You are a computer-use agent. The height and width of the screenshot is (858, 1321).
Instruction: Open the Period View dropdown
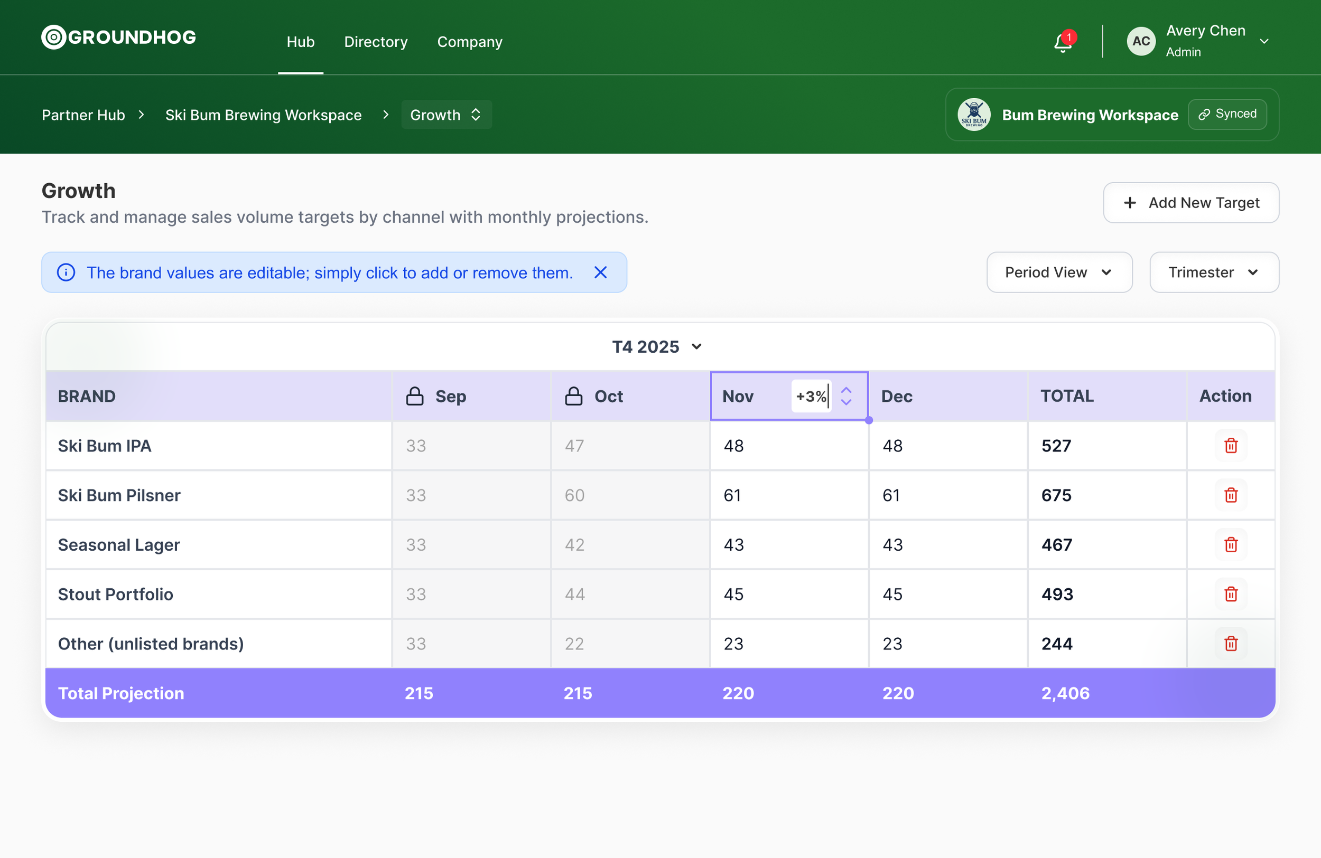1058,272
